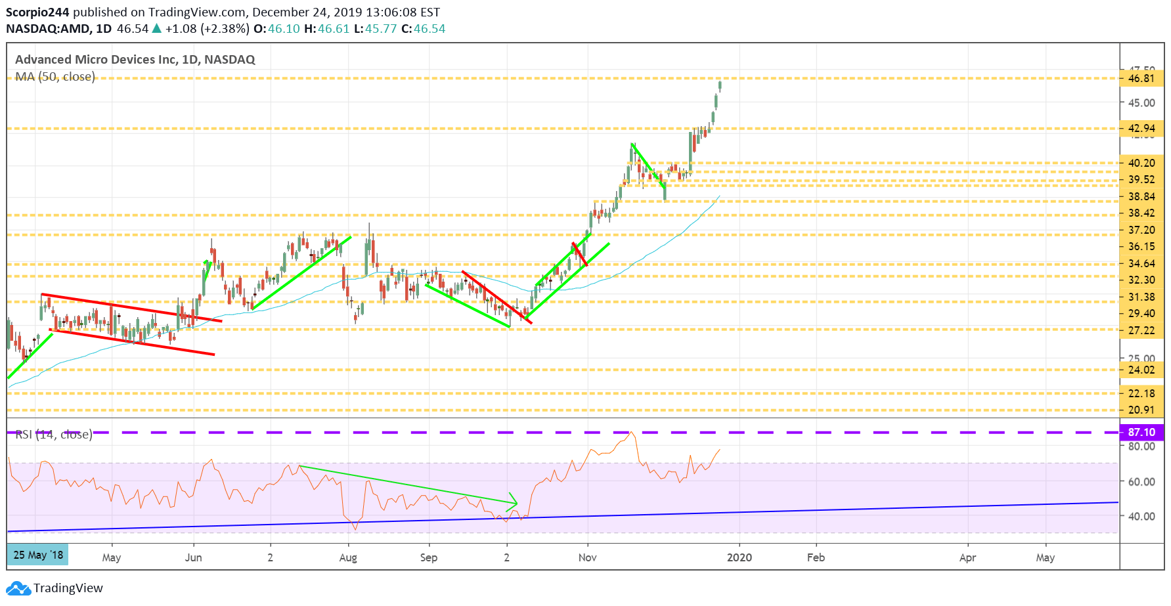The width and height of the screenshot is (1171, 606).
Task: Click the 40.00 RSI axis value
Action: (1141, 517)
